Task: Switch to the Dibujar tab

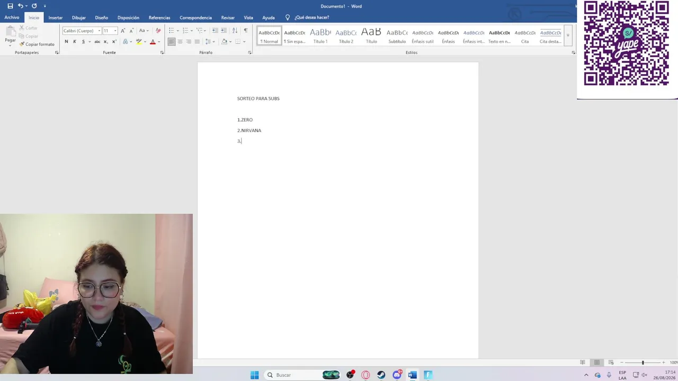Action: coord(79,17)
